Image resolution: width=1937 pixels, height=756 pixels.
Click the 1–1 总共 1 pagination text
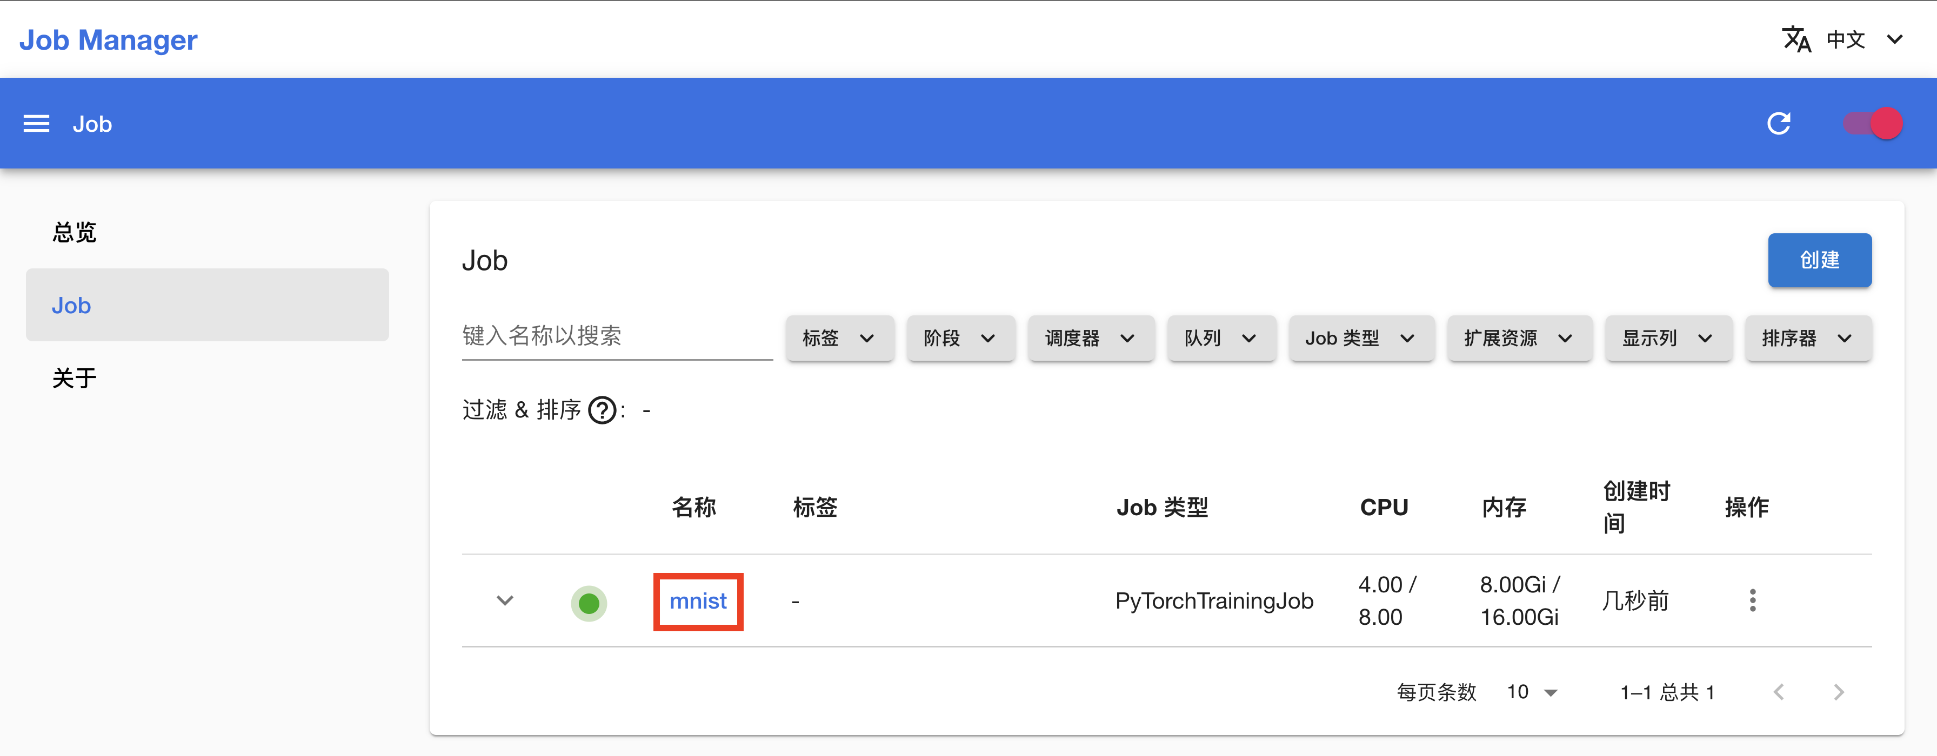[x=1667, y=692]
